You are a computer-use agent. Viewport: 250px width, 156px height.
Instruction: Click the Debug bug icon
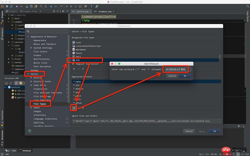click(x=71, y=7)
